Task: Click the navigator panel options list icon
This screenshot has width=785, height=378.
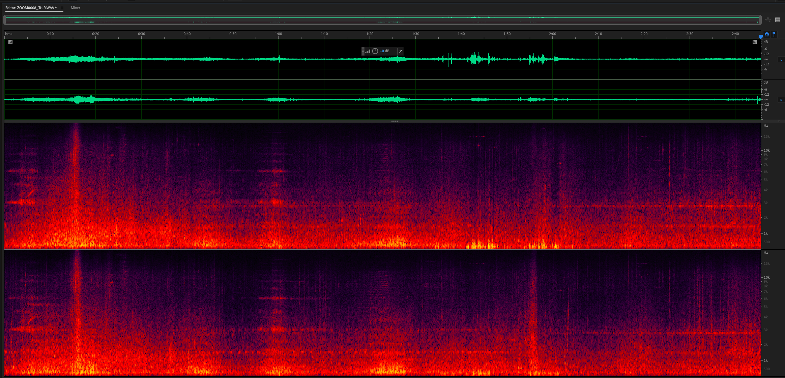Action: click(x=778, y=20)
